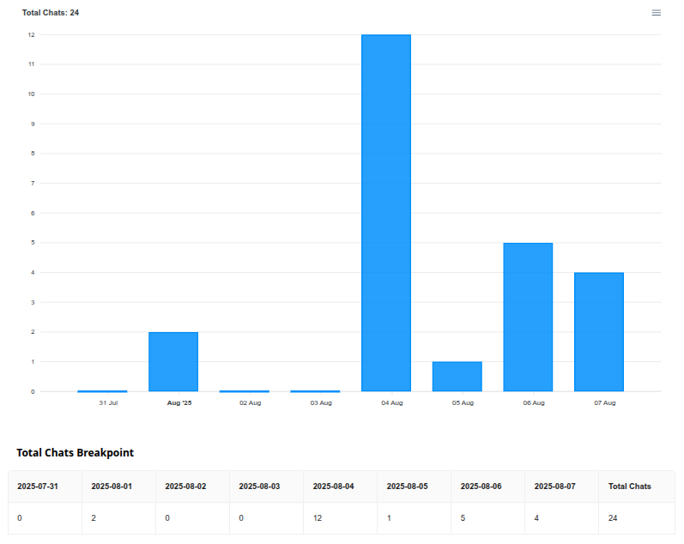Click the 02 Aug x-axis label
The height and width of the screenshot is (544, 684).
click(x=250, y=402)
